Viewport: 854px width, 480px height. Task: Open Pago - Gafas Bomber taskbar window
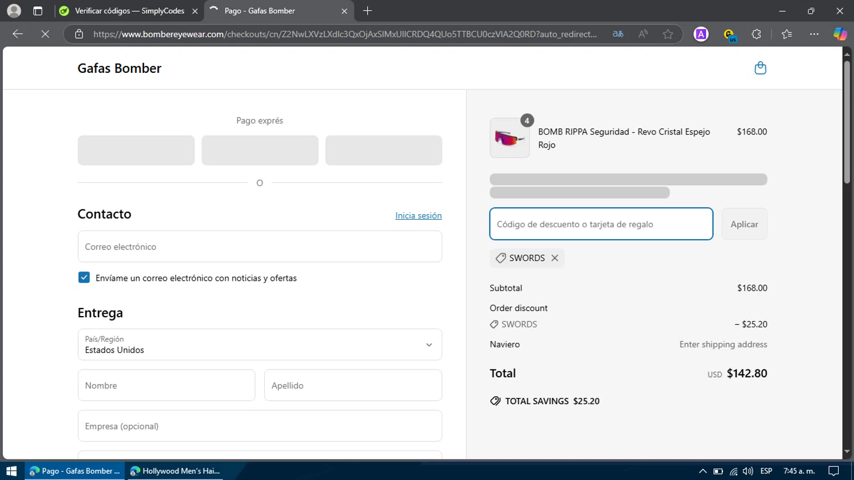point(75,471)
